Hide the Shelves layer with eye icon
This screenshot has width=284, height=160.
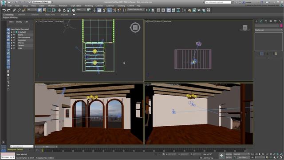click(x=14, y=43)
